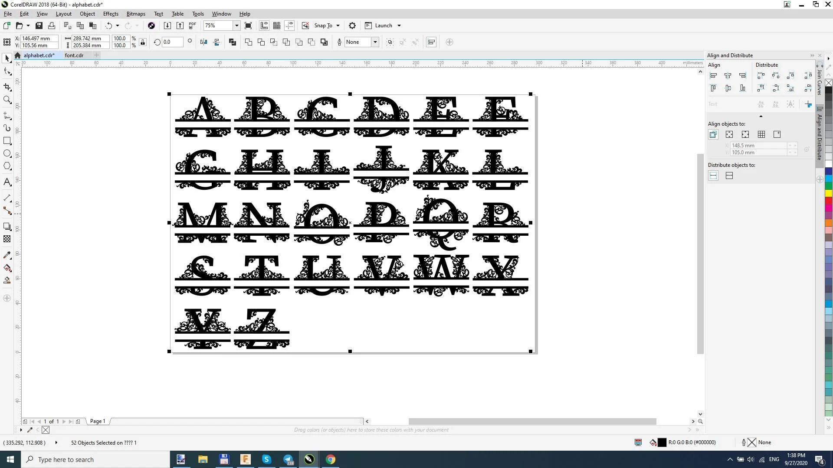Enable align to page center option

[745, 134]
